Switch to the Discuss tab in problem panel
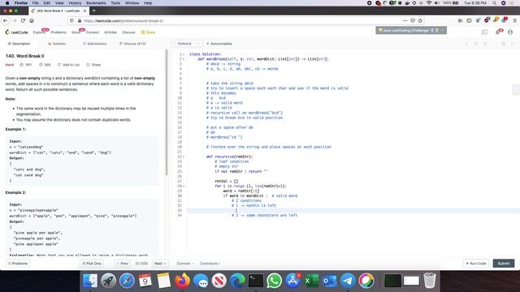This screenshot has width=520, height=292. tap(132, 43)
